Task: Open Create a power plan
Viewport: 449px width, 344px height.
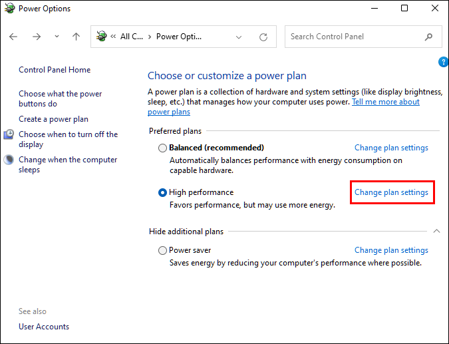Action: point(53,119)
